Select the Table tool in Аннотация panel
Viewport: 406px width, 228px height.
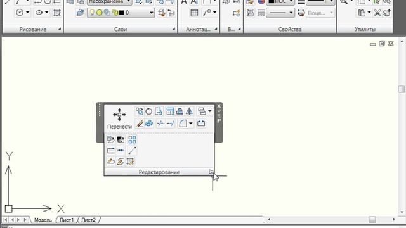pos(194,13)
